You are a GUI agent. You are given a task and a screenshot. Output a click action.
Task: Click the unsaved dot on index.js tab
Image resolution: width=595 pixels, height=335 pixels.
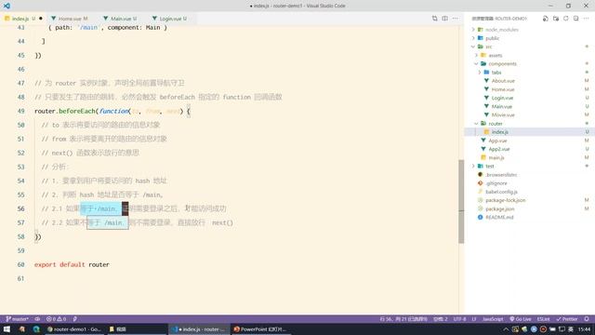point(41,19)
